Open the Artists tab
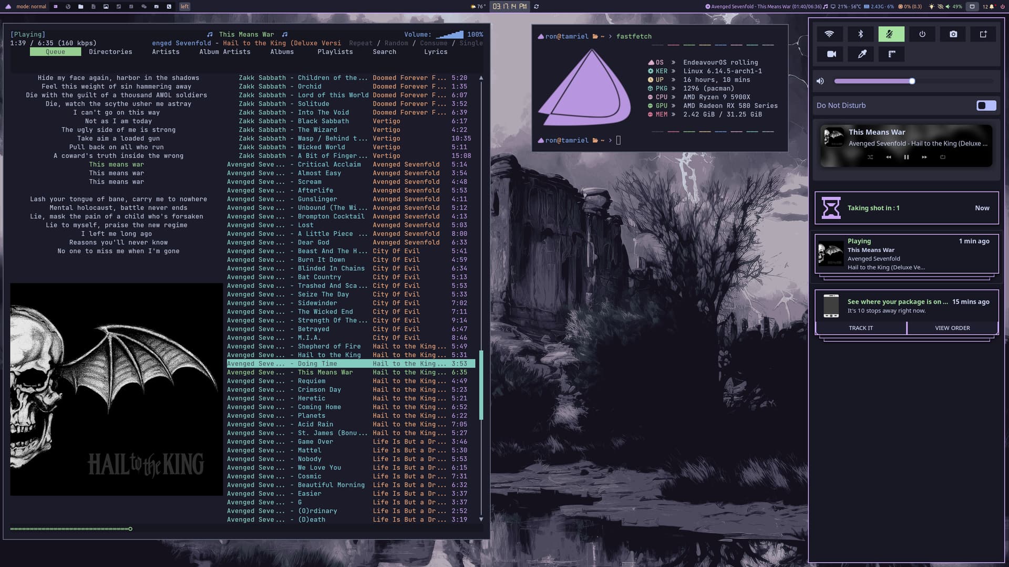1009x567 pixels. 166,51
